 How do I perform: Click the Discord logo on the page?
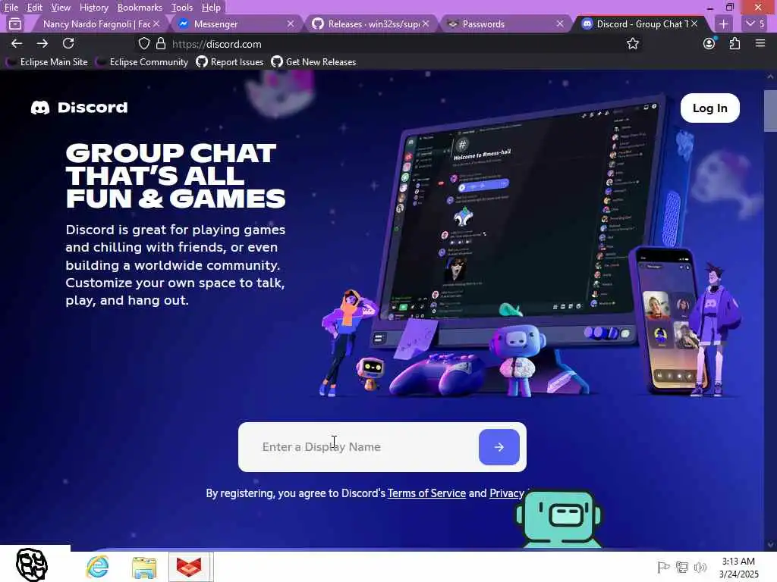click(x=79, y=108)
